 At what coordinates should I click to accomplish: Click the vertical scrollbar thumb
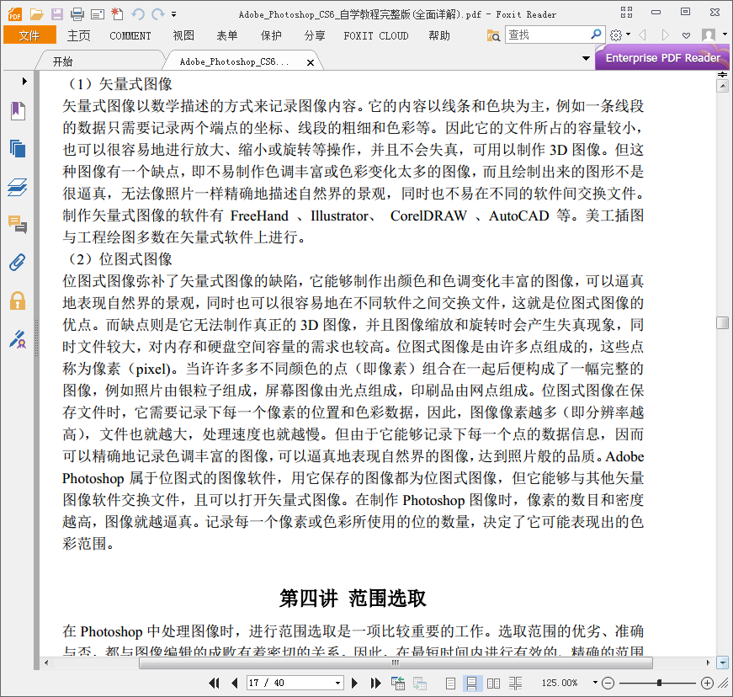(722, 322)
